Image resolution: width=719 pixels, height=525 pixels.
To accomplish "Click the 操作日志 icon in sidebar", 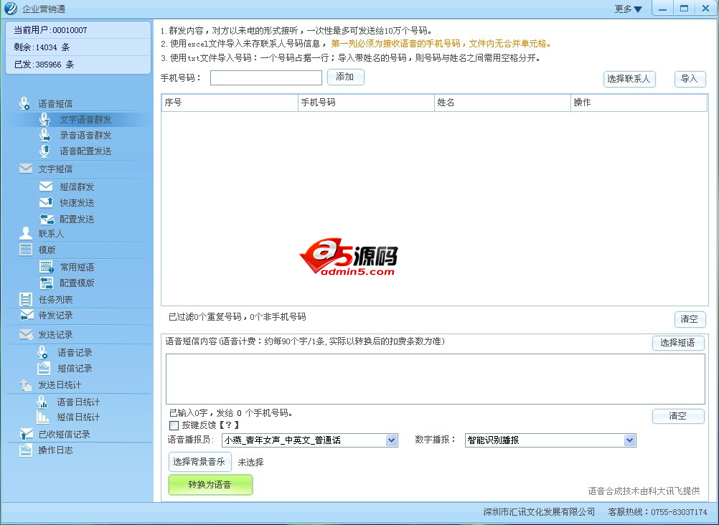I will click(26, 450).
